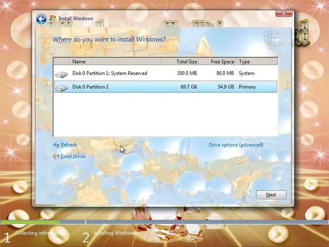The image size is (329, 247).
Task: Click the '54.9 GB' free space value
Action: tap(226, 87)
